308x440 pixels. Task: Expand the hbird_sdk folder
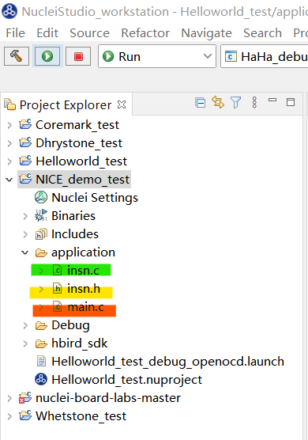click(25, 343)
